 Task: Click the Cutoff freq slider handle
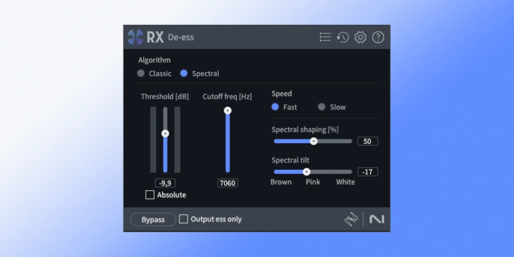[x=227, y=110]
